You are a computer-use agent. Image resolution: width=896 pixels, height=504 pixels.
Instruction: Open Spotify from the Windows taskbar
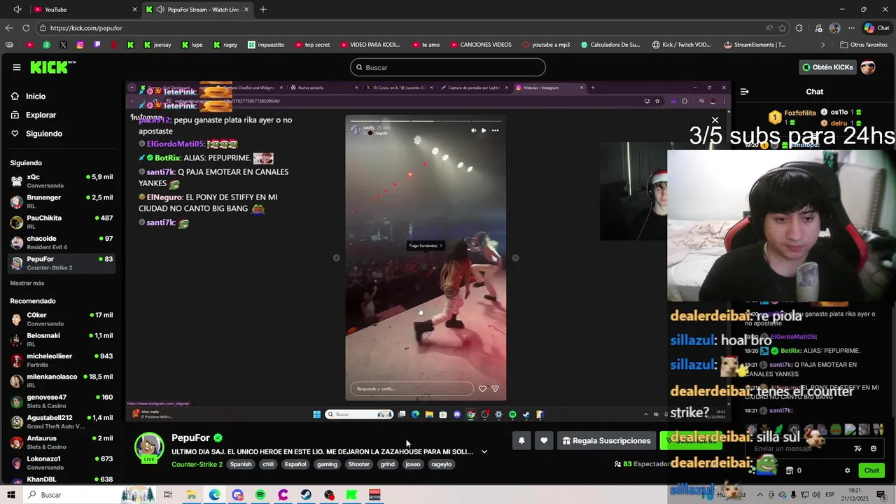tap(260, 495)
